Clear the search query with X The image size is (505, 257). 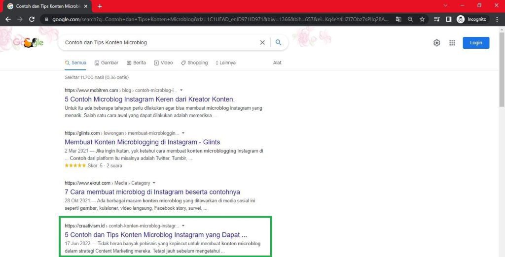262,42
